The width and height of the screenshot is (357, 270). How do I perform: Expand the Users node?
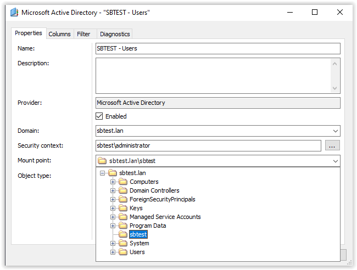[113, 252]
